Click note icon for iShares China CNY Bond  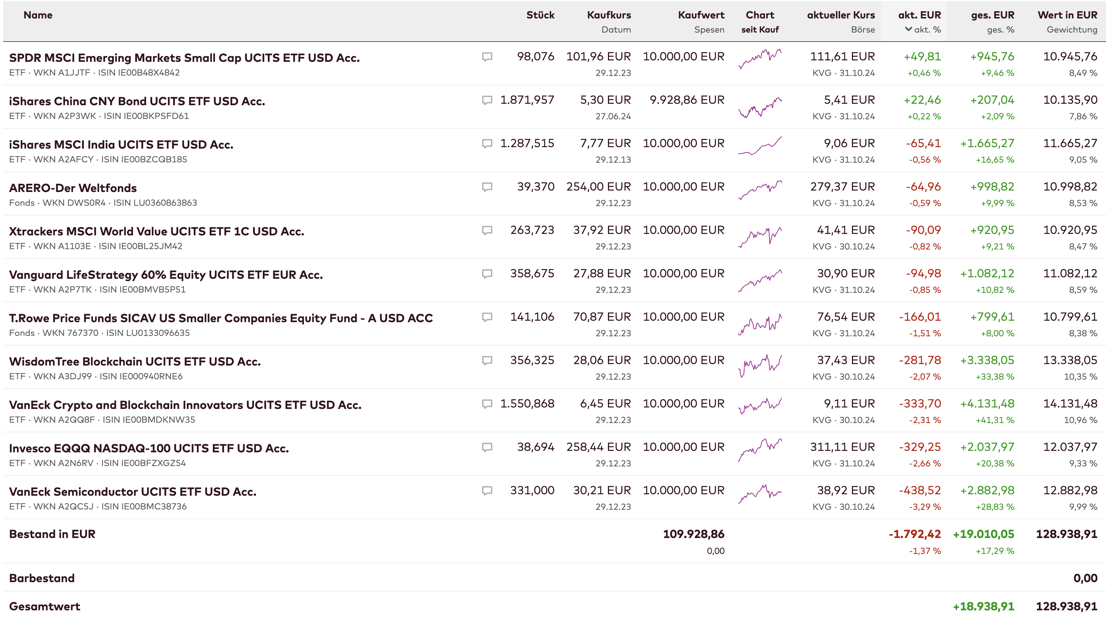tap(487, 100)
